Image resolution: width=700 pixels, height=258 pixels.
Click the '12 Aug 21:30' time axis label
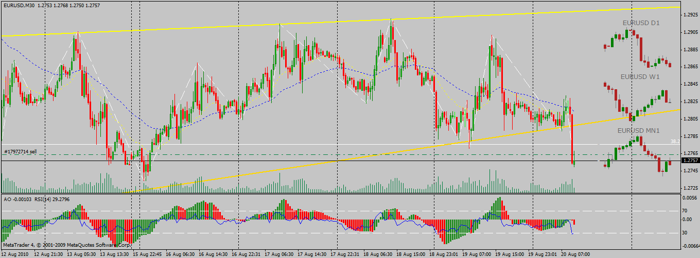coord(49,254)
